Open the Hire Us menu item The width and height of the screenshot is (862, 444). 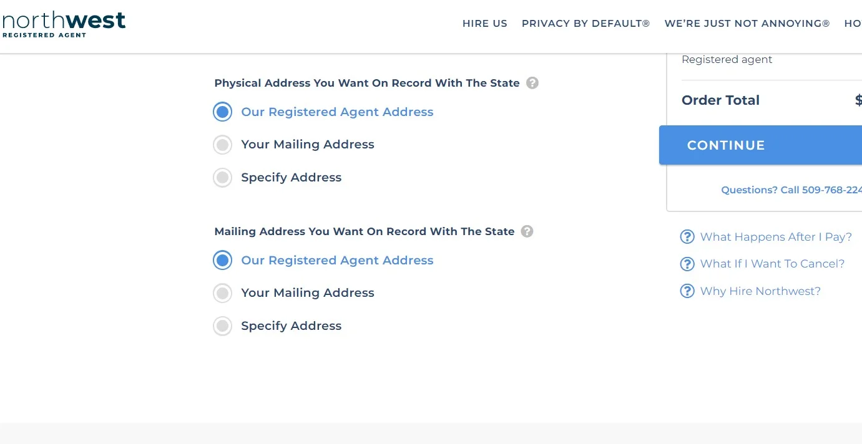pyautogui.click(x=485, y=24)
